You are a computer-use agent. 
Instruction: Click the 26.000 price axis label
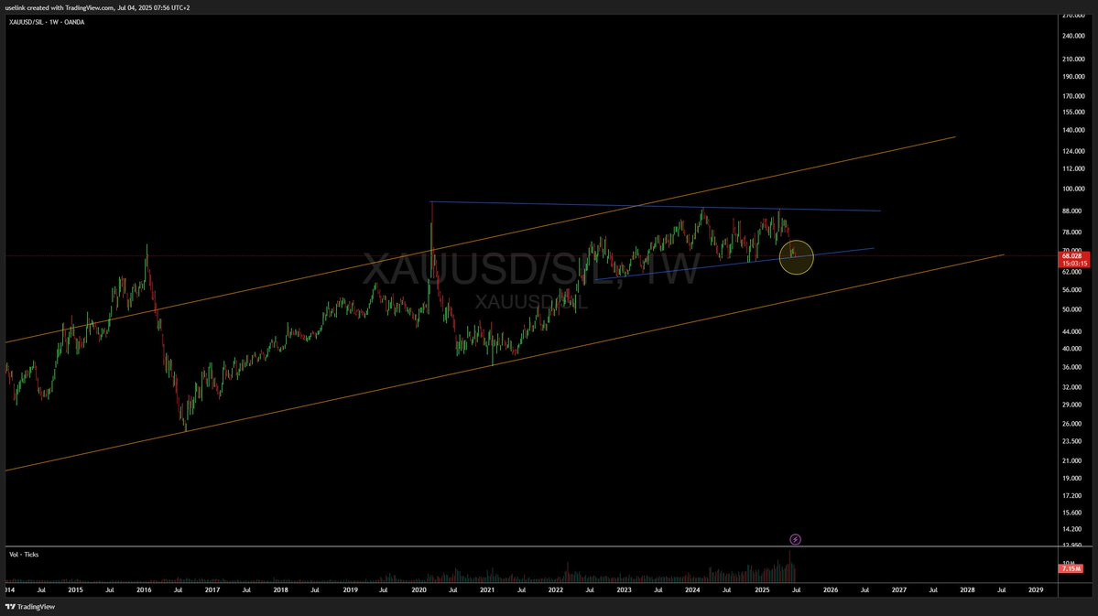click(x=1073, y=424)
